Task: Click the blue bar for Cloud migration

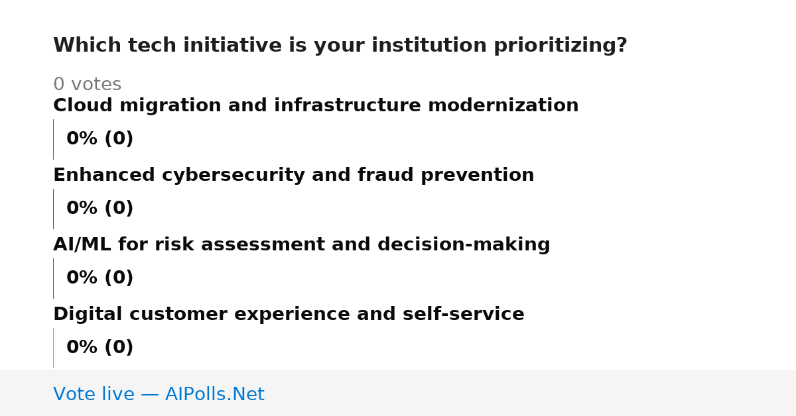Action: coord(53,139)
